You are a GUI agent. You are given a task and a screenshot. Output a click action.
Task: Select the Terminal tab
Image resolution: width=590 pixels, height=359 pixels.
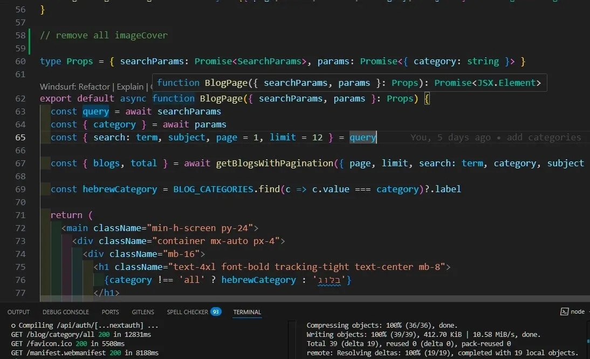tap(247, 312)
